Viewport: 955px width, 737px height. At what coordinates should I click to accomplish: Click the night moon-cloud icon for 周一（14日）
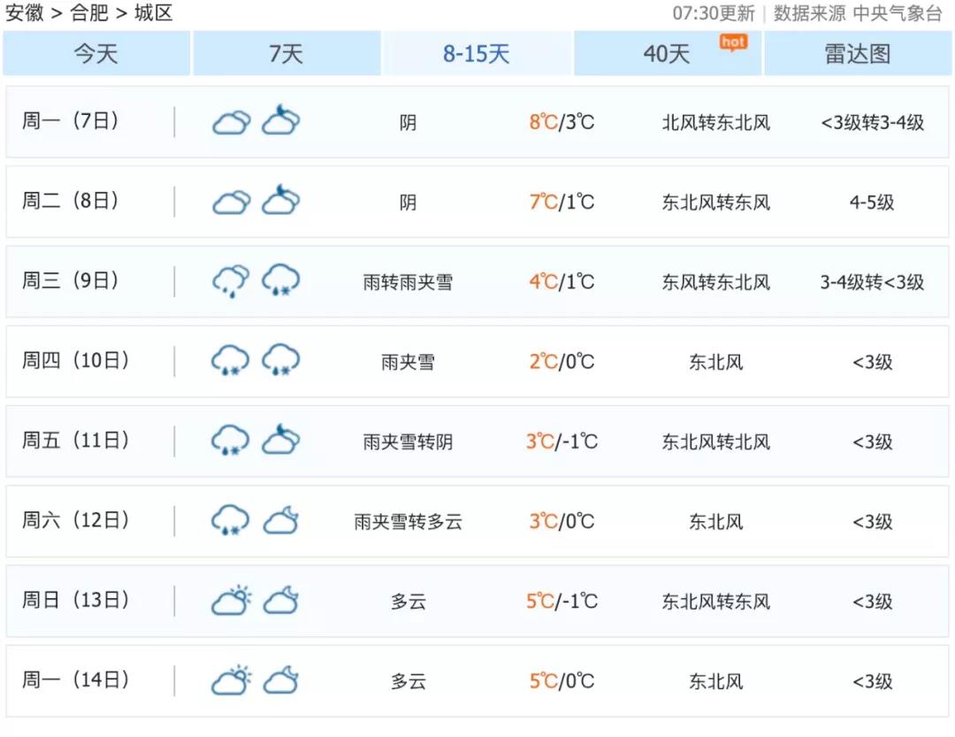tap(281, 679)
